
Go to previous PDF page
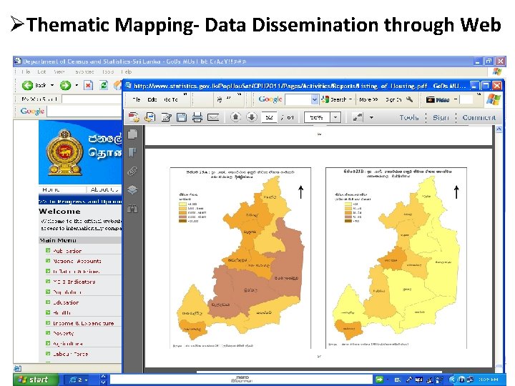pyautogui.click(x=235, y=117)
